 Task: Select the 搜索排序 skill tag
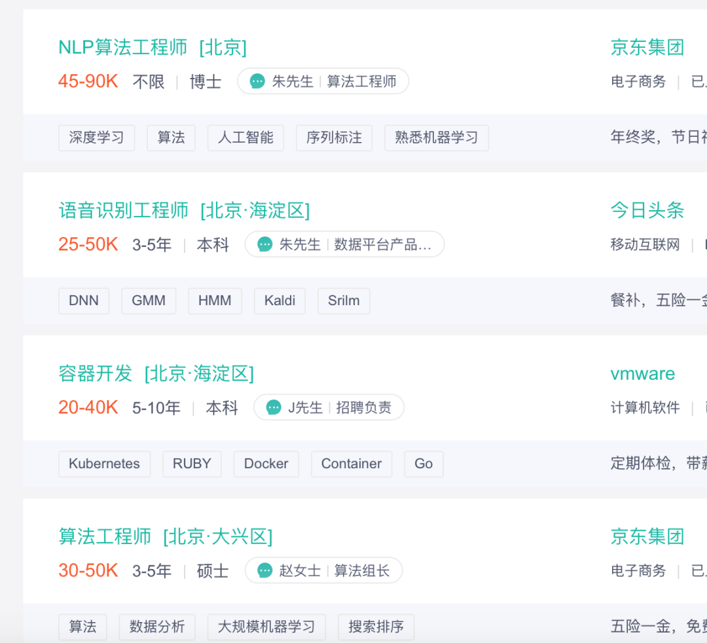click(x=376, y=627)
